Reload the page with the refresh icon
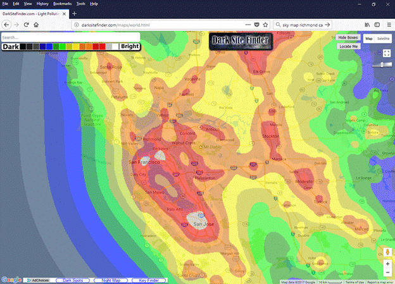This screenshot has height=284, width=395. point(26,25)
